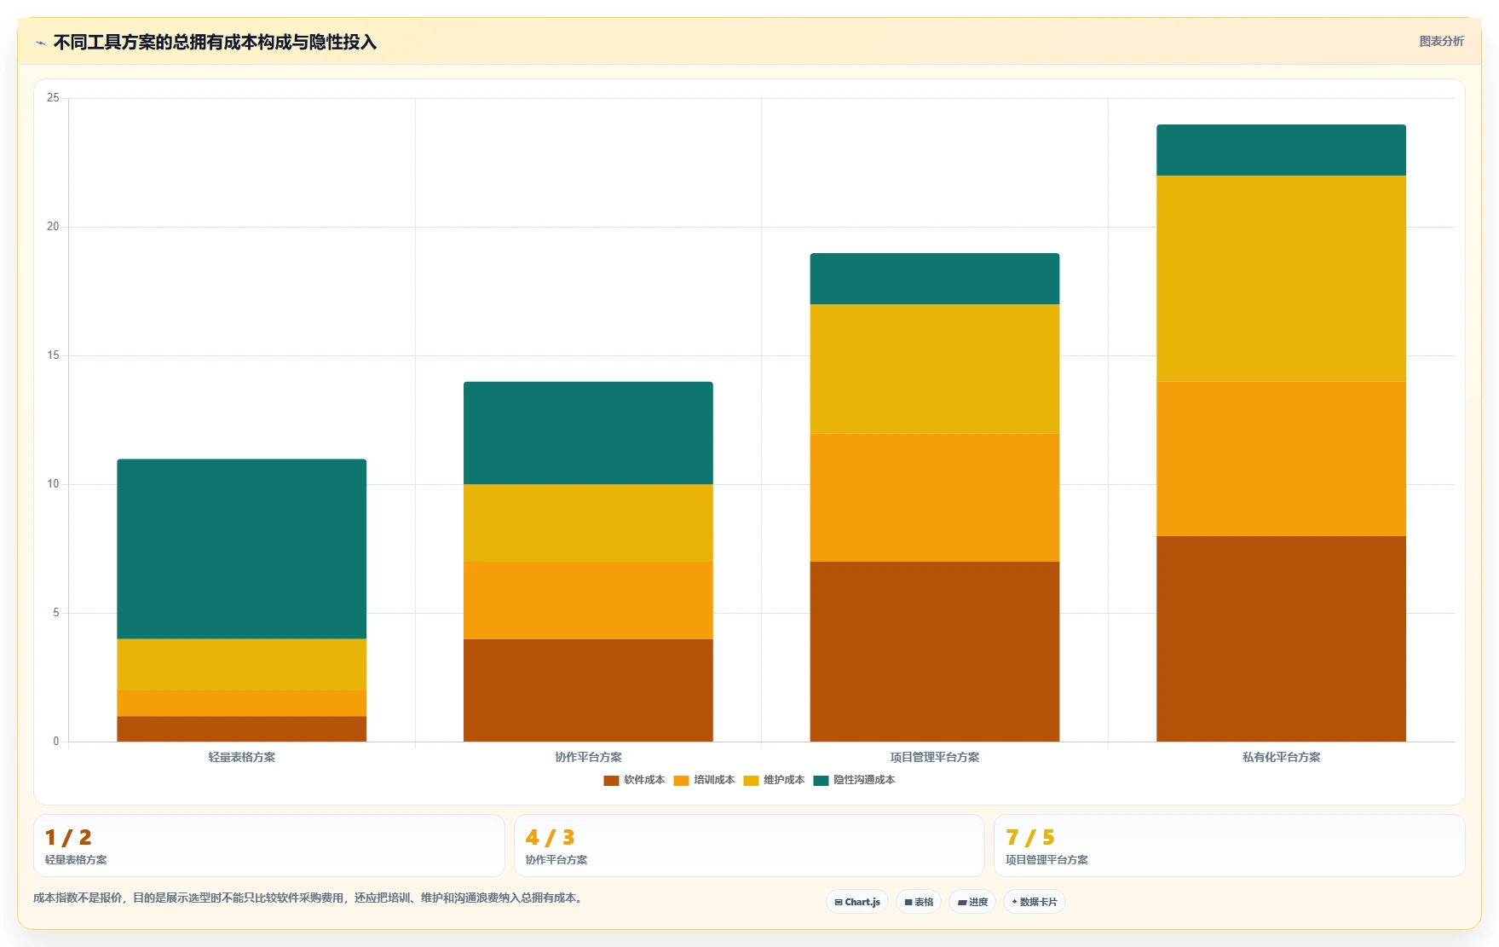Click the y-axis value 10

point(53,484)
